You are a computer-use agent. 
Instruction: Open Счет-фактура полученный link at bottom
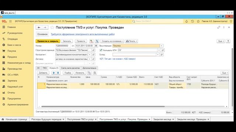(x=73, y=111)
